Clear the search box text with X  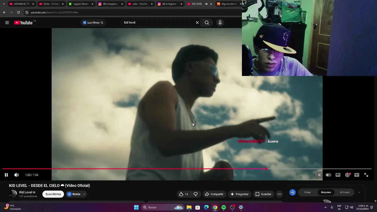[197, 23]
